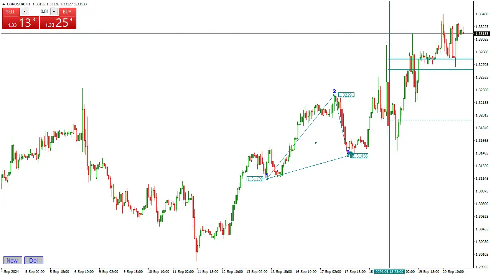This screenshot has width=491, height=276.
Task: Open the lot size decrease dropdown arrow
Action: pyautogui.click(x=24, y=11)
